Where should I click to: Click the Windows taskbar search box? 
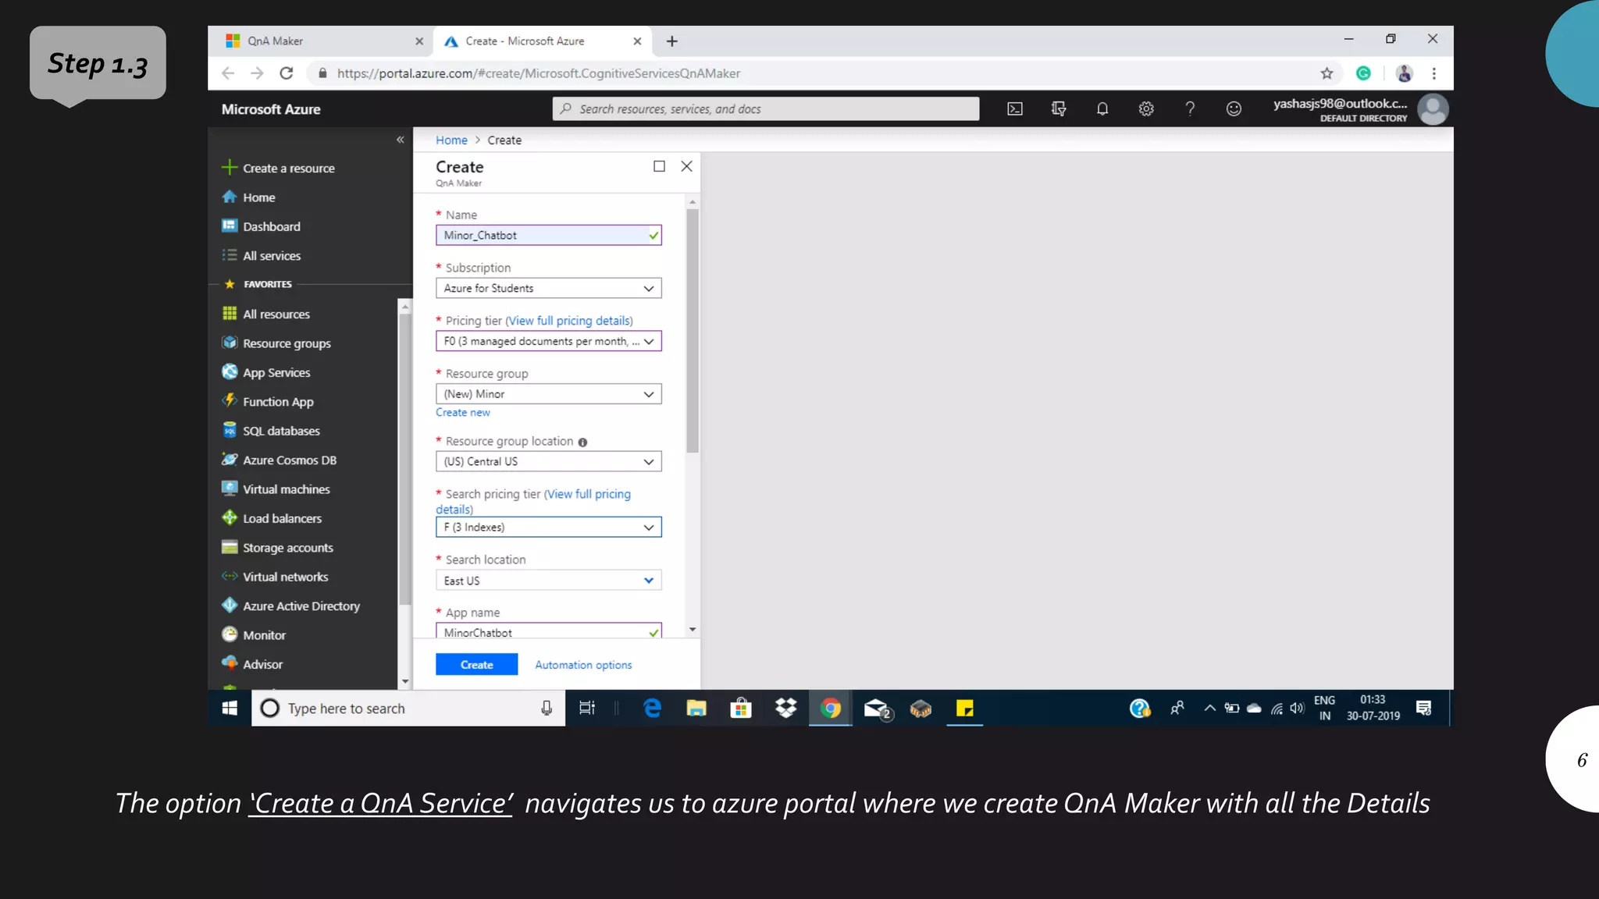[408, 708]
